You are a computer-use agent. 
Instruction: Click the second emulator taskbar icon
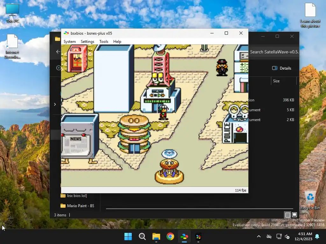pyautogui.click(x=198, y=236)
